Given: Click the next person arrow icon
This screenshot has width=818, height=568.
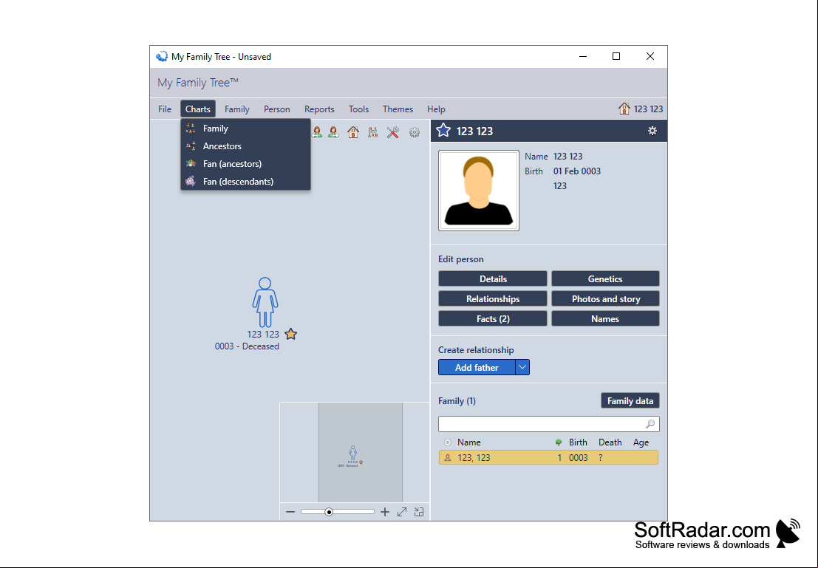Looking at the screenshot, I should tap(333, 132).
